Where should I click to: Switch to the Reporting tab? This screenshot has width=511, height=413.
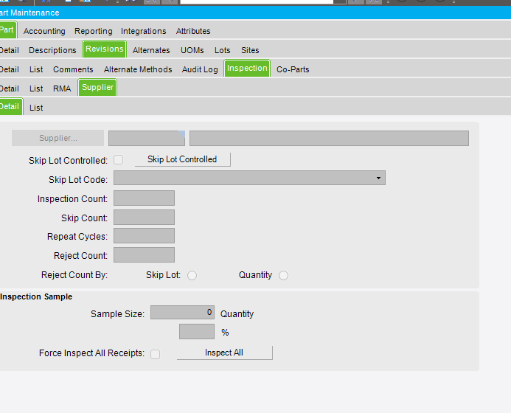(x=93, y=31)
